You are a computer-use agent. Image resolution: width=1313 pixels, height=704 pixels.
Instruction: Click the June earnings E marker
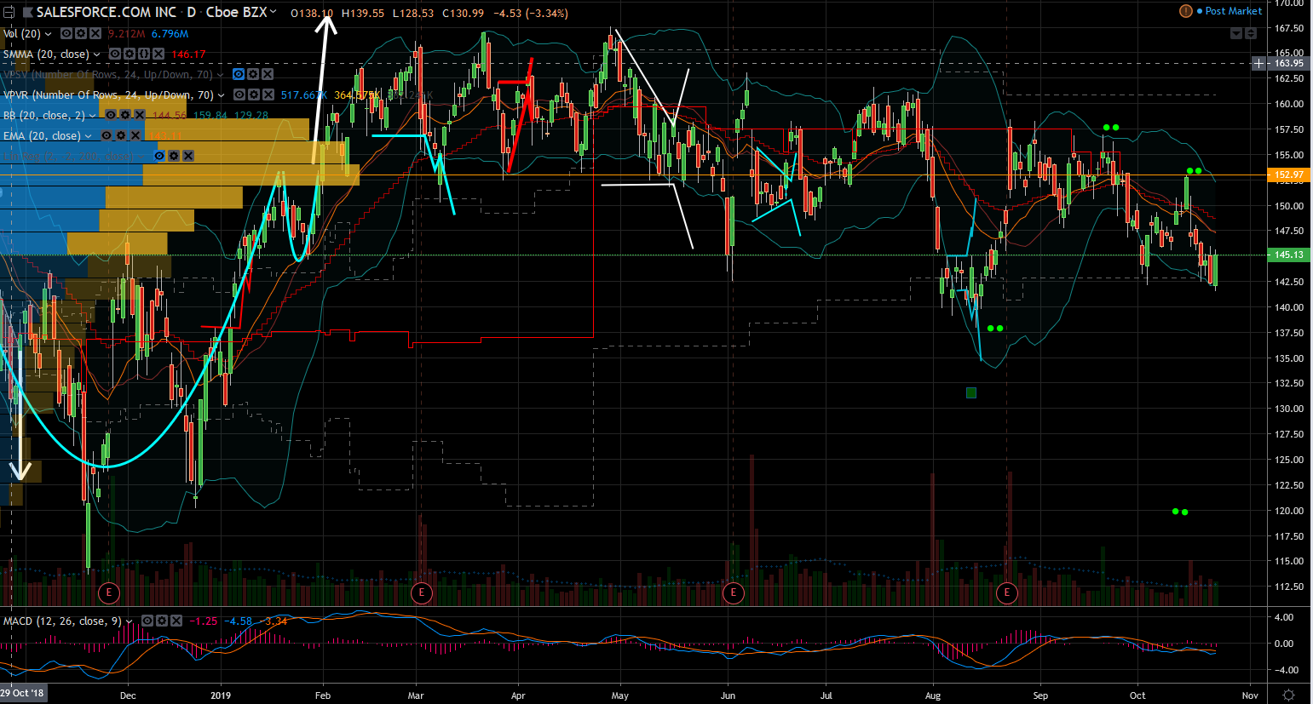(734, 592)
